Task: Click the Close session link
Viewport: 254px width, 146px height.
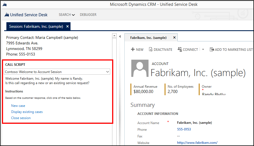Action: 21,118
